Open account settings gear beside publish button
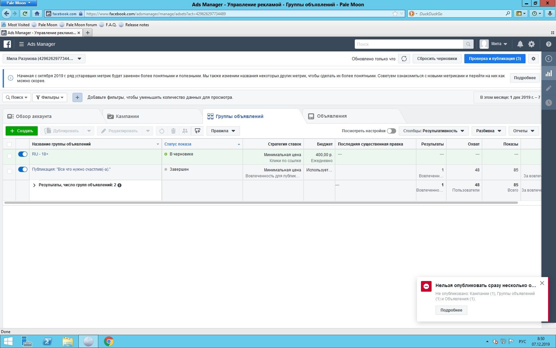Image resolution: width=556 pixels, height=348 pixels. click(x=533, y=59)
